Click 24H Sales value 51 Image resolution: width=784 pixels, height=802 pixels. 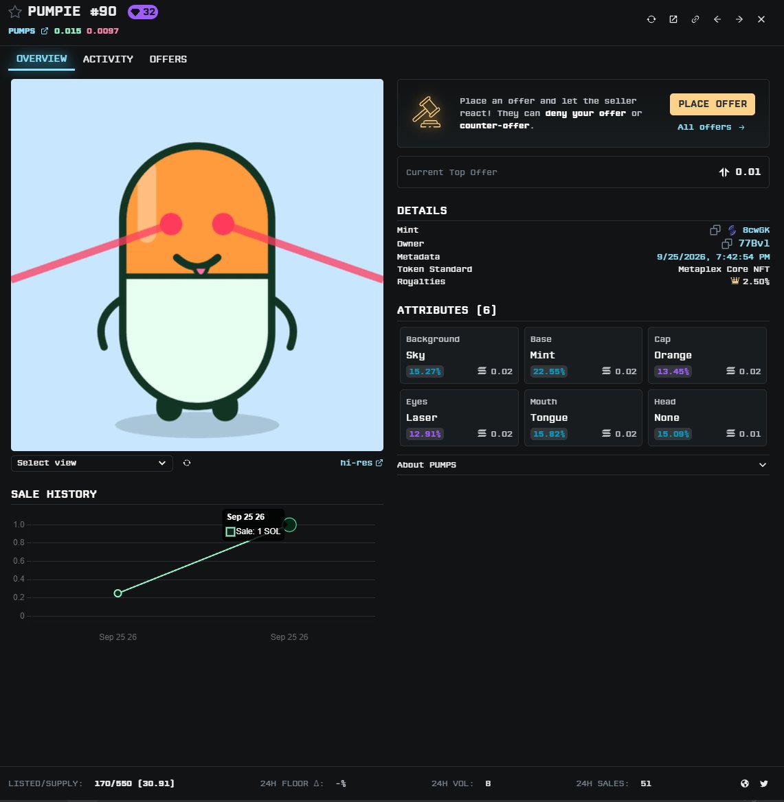click(646, 783)
